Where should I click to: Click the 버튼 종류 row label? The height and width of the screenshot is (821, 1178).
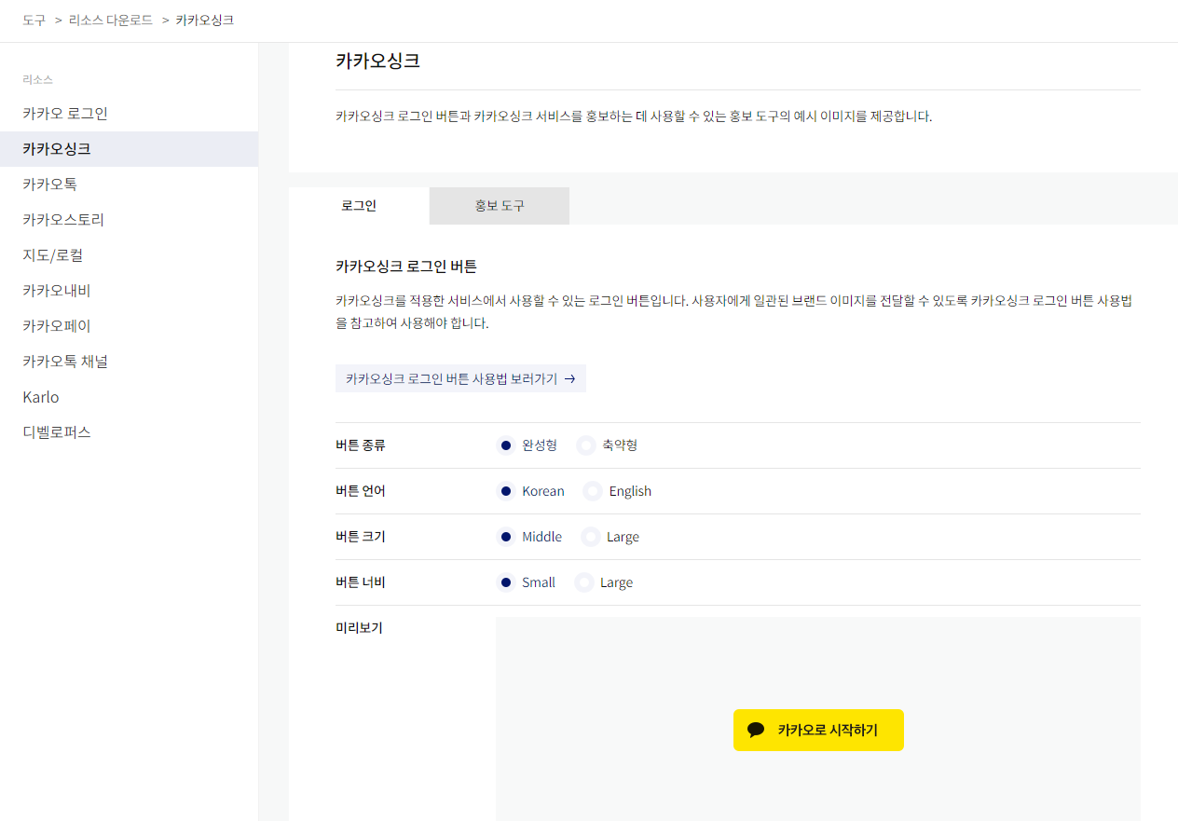361,445
